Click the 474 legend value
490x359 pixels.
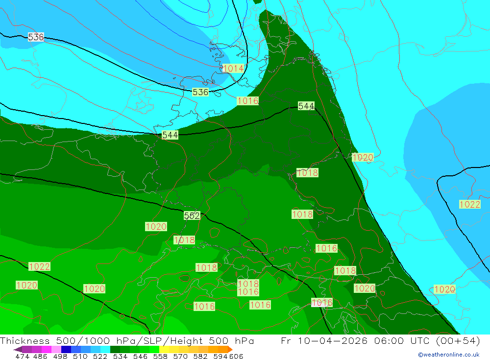[x=23, y=356]
